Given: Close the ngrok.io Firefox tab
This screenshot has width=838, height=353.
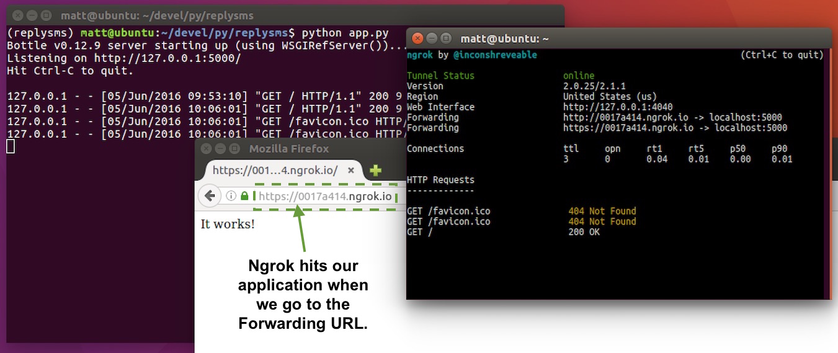Looking at the screenshot, I should click(351, 170).
